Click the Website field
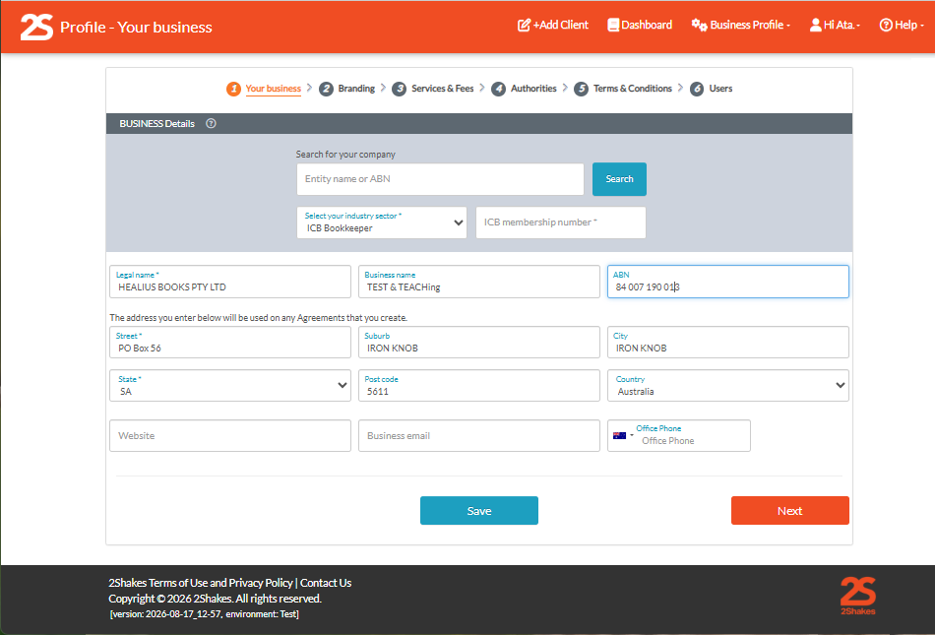 click(x=230, y=436)
